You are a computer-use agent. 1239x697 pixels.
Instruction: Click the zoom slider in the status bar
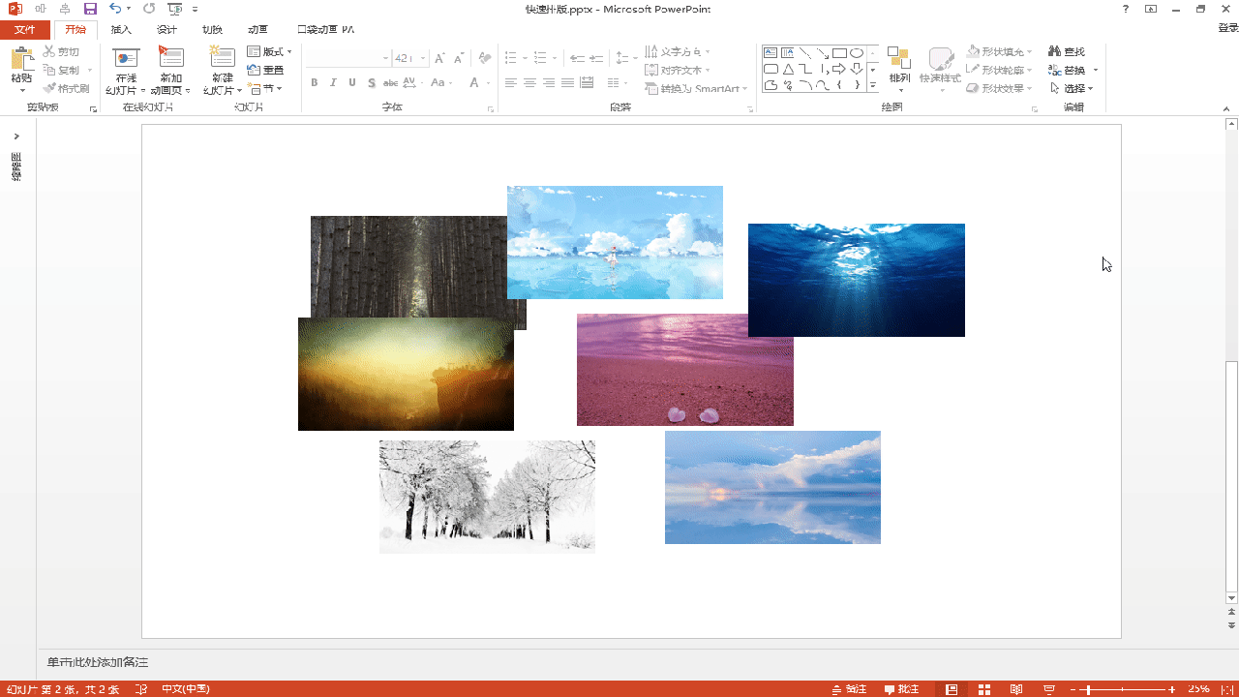[x=1122, y=689]
